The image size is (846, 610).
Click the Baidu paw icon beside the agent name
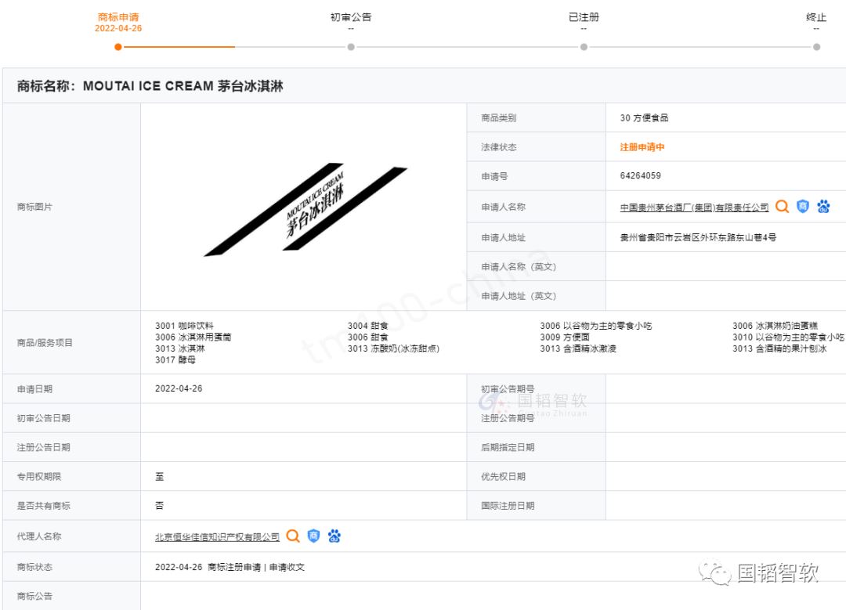[x=334, y=536]
